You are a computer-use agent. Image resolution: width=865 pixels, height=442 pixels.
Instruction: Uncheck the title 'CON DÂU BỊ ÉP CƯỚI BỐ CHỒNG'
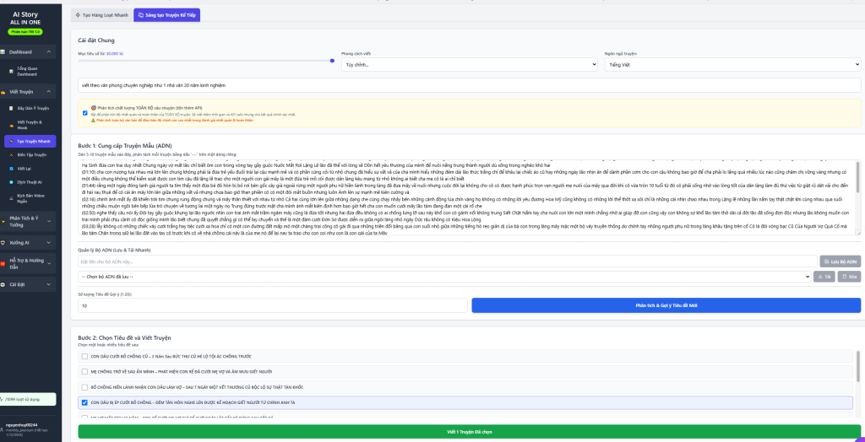click(84, 402)
